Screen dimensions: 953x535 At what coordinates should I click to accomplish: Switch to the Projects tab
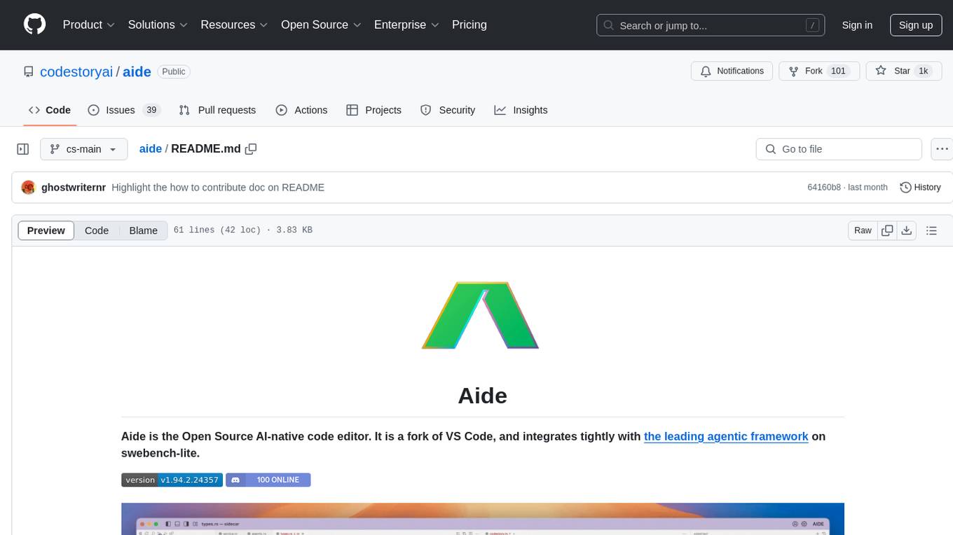click(374, 110)
